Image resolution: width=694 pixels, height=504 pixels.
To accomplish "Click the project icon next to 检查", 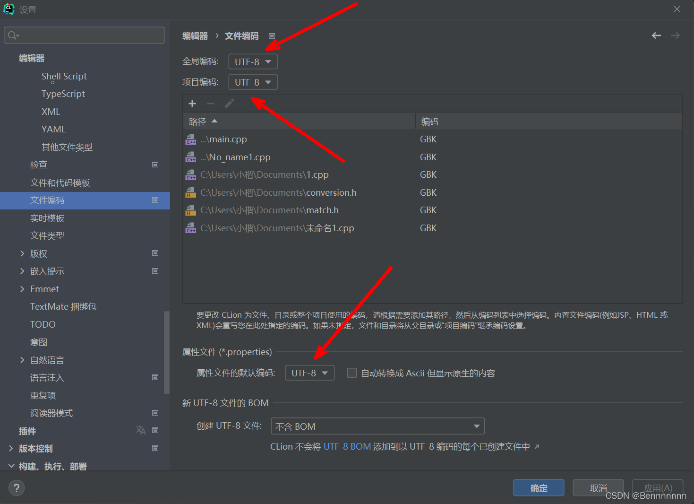I will point(155,165).
